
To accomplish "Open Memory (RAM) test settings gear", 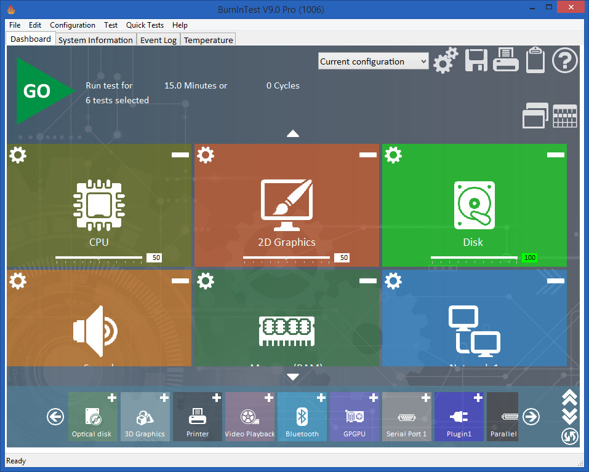I will click(x=206, y=281).
